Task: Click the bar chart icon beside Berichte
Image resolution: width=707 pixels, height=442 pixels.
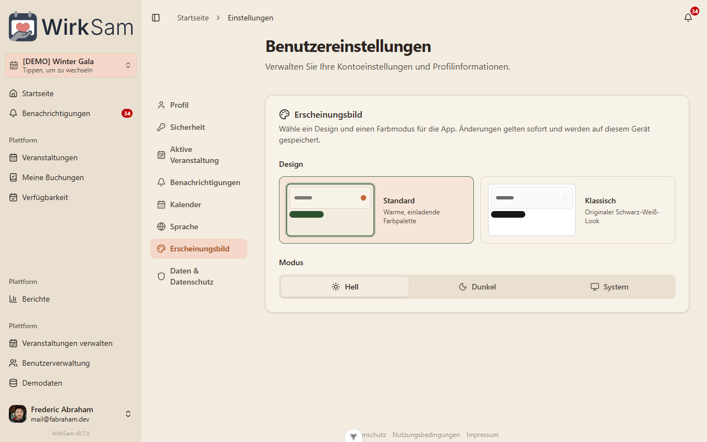Action: pyautogui.click(x=13, y=299)
